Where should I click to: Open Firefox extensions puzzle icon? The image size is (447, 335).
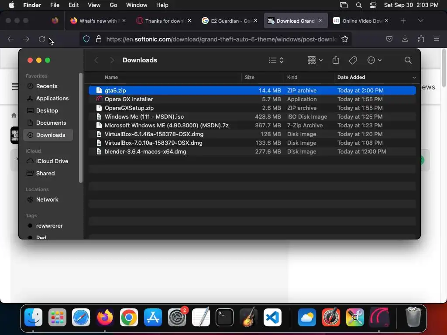click(x=421, y=39)
